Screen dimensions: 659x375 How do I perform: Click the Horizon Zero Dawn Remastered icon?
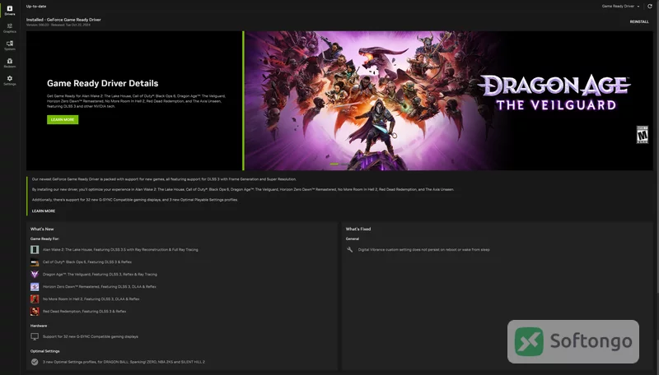35,287
